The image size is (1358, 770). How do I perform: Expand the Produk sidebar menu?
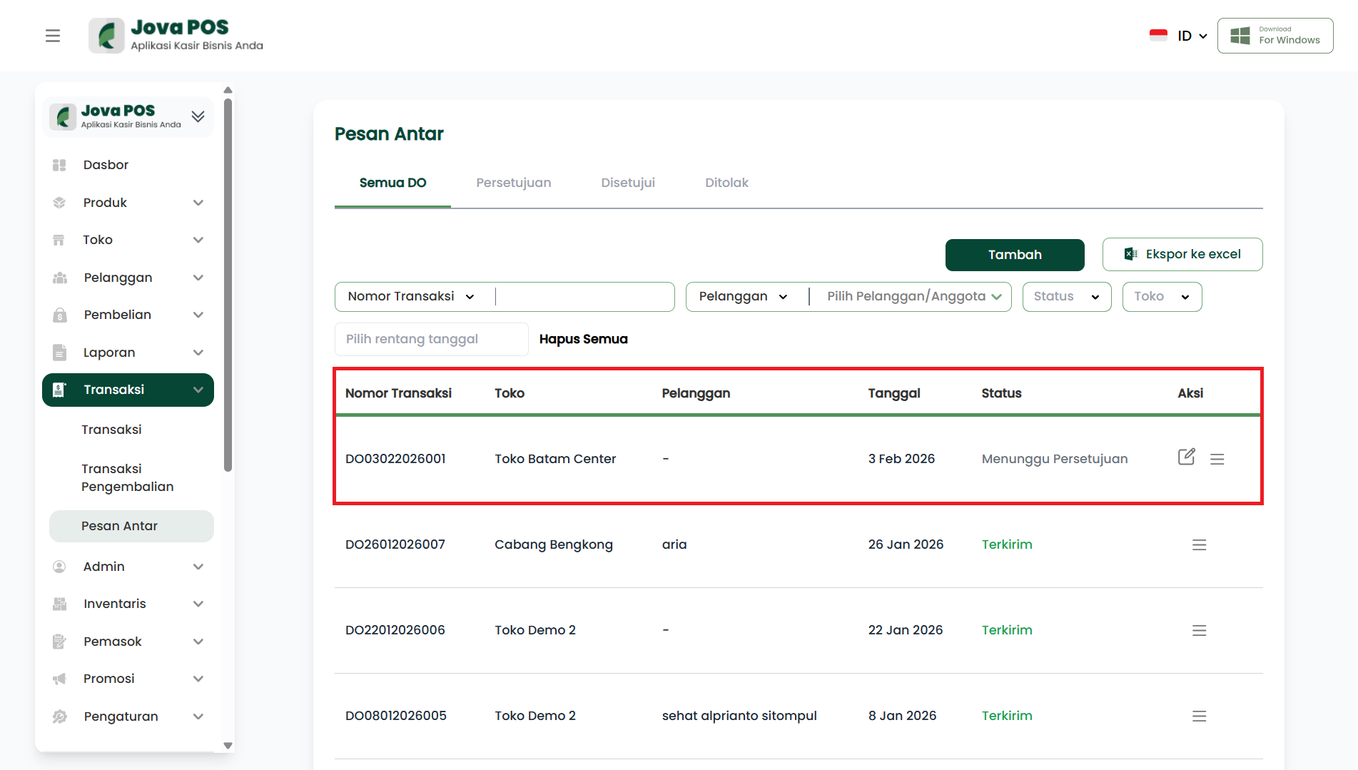point(198,203)
